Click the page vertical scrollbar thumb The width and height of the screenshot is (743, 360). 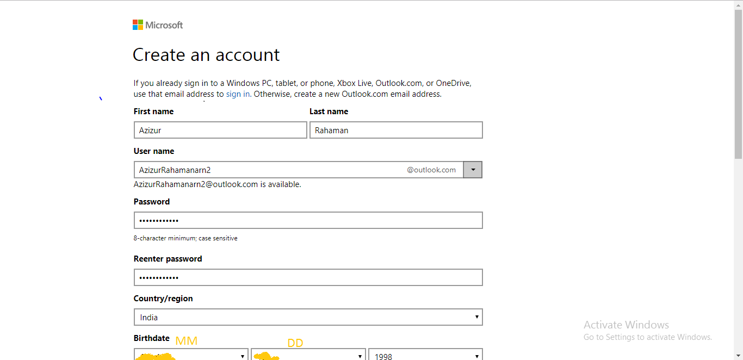tap(738, 84)
